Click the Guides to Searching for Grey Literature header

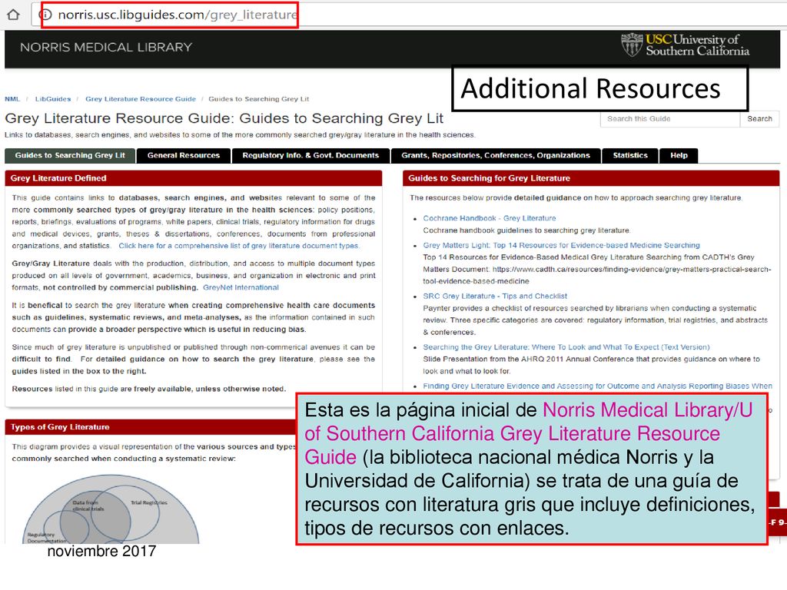click(x=591, y=178)
